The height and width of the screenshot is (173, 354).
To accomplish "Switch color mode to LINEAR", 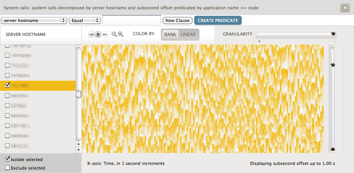I will [x=188, y=34].
